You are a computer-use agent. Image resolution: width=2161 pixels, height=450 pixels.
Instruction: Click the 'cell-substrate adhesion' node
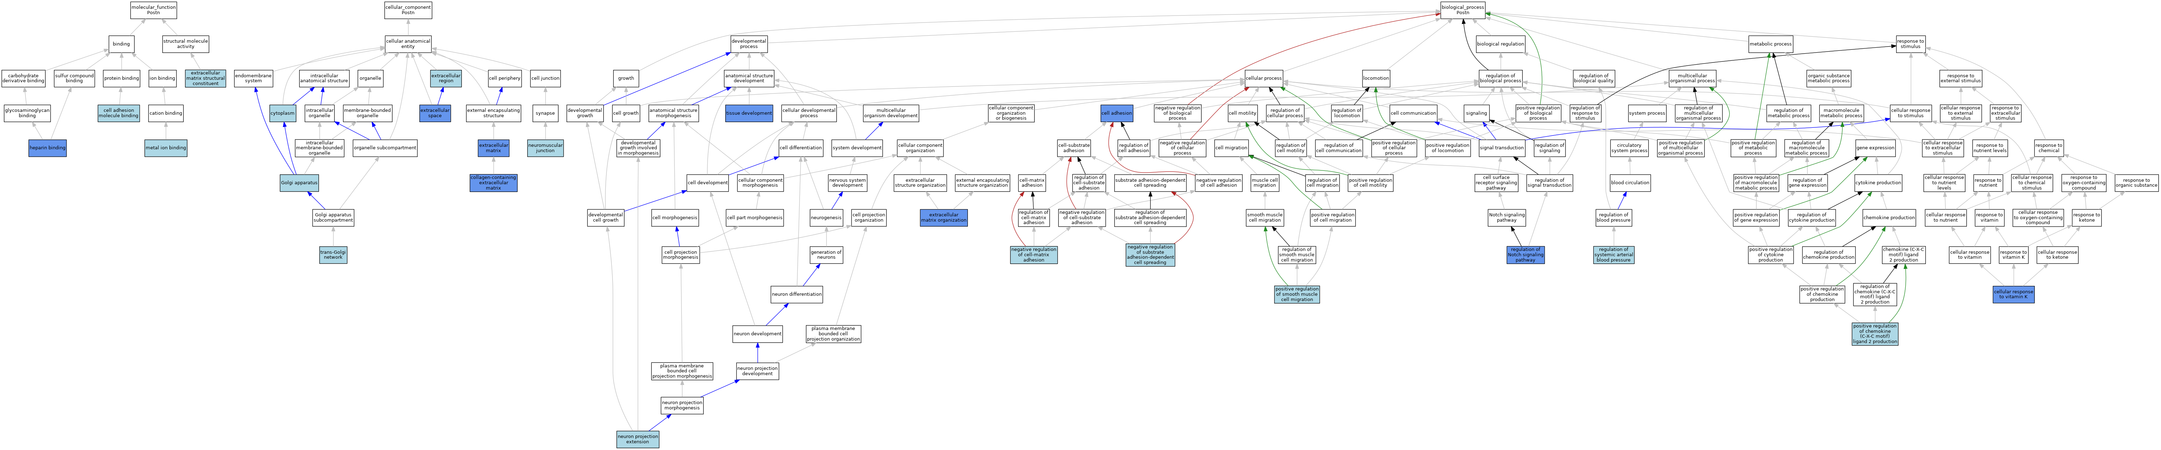pyautogui.click(x=1074, y=148)
